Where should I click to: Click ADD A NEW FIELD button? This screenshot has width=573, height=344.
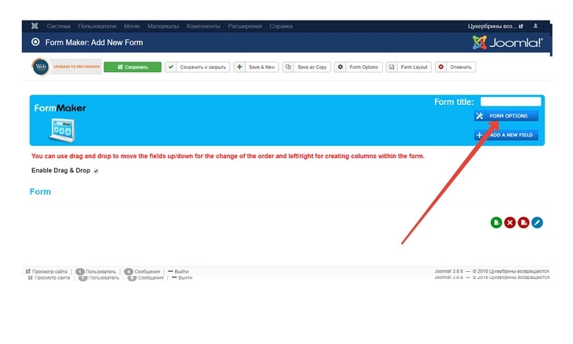pyautogui.click(x=506, y=135)
